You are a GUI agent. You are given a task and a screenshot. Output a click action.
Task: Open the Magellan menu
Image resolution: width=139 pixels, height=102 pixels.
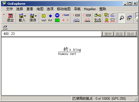90,9
